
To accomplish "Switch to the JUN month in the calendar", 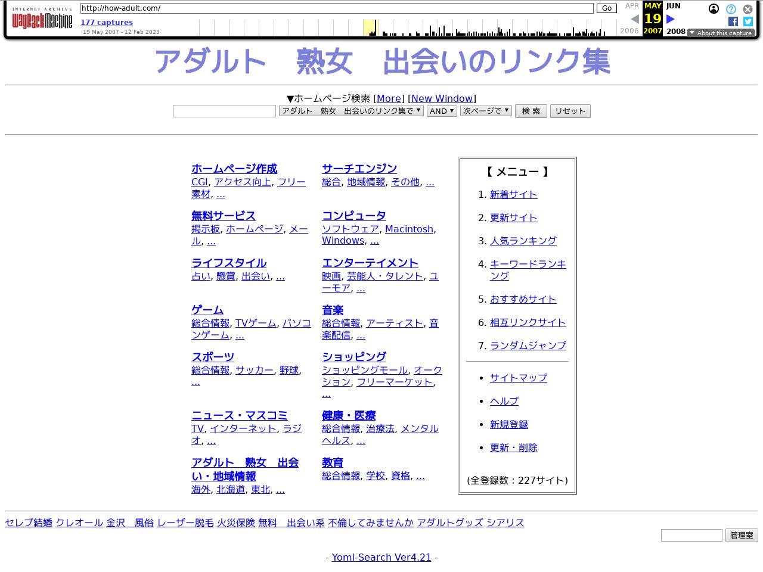I will [672, 6].
